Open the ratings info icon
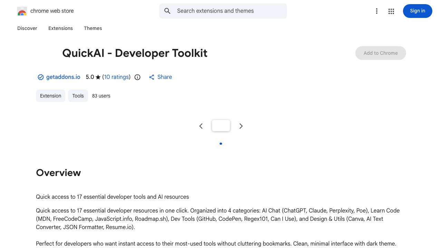 (x=137, y=77)
